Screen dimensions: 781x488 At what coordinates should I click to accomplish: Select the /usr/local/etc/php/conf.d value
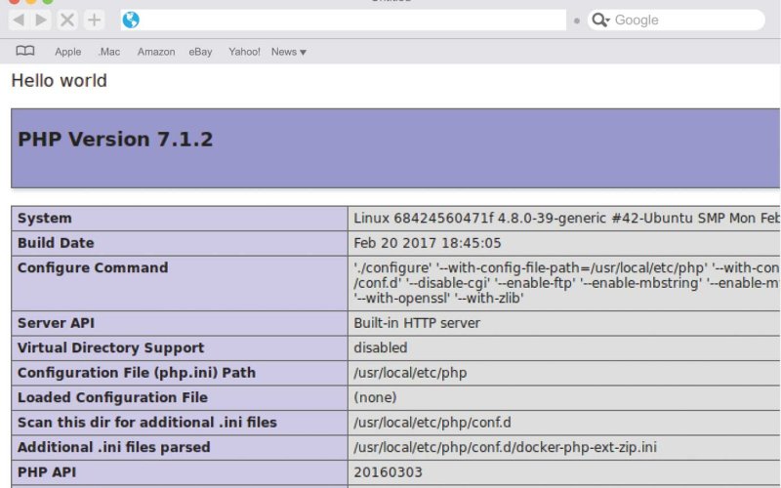pos(432,423)
